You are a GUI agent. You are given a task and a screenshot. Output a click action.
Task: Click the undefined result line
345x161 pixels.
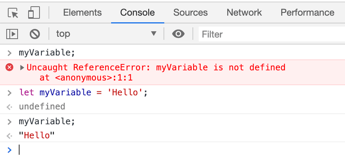click(x=42, y=106)
